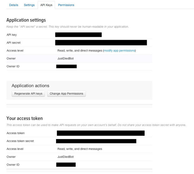Screen dimensions: 194x174
Task: Click the Application settings heading
Action: tap(26, 20)
